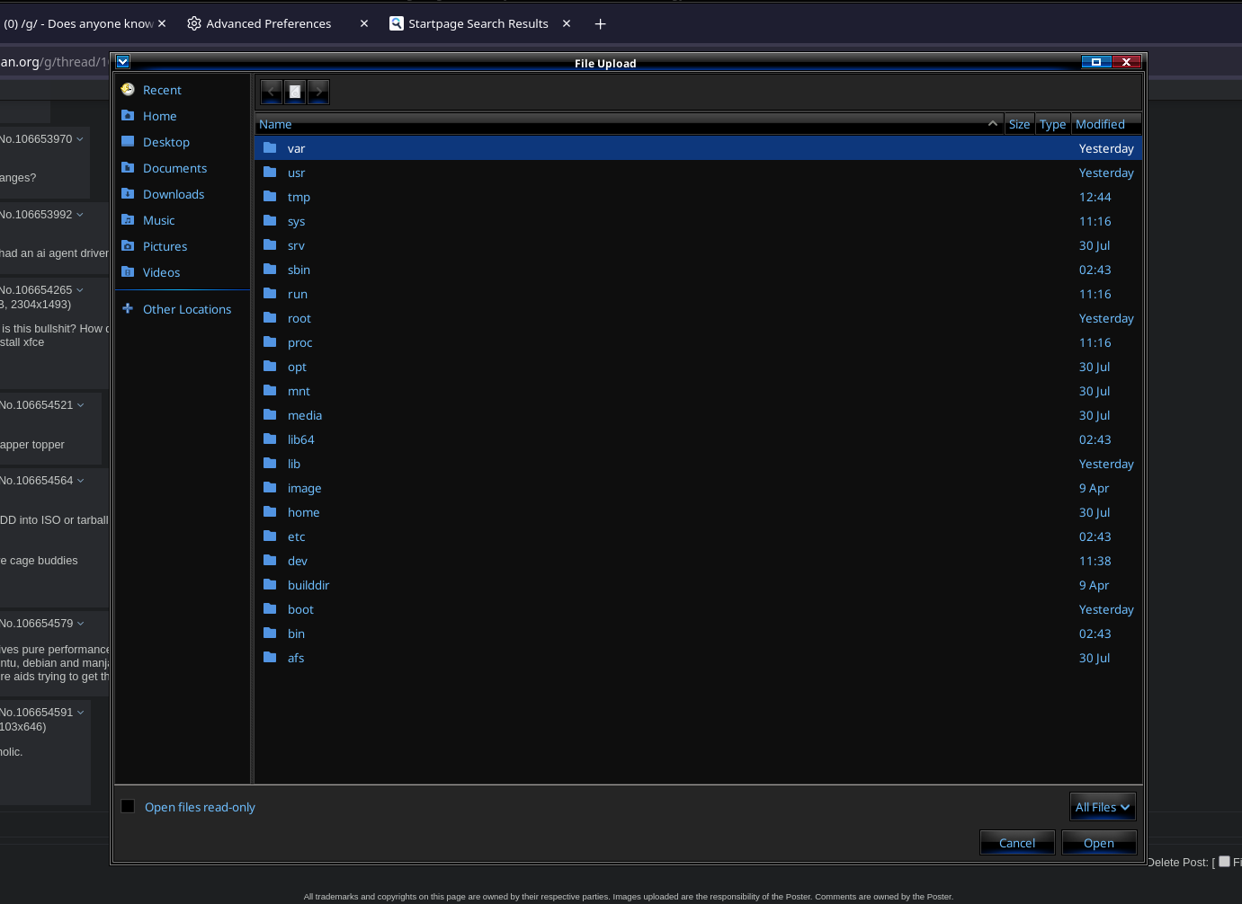Close the Startpage Search Results tab

[x=567, y=23]
